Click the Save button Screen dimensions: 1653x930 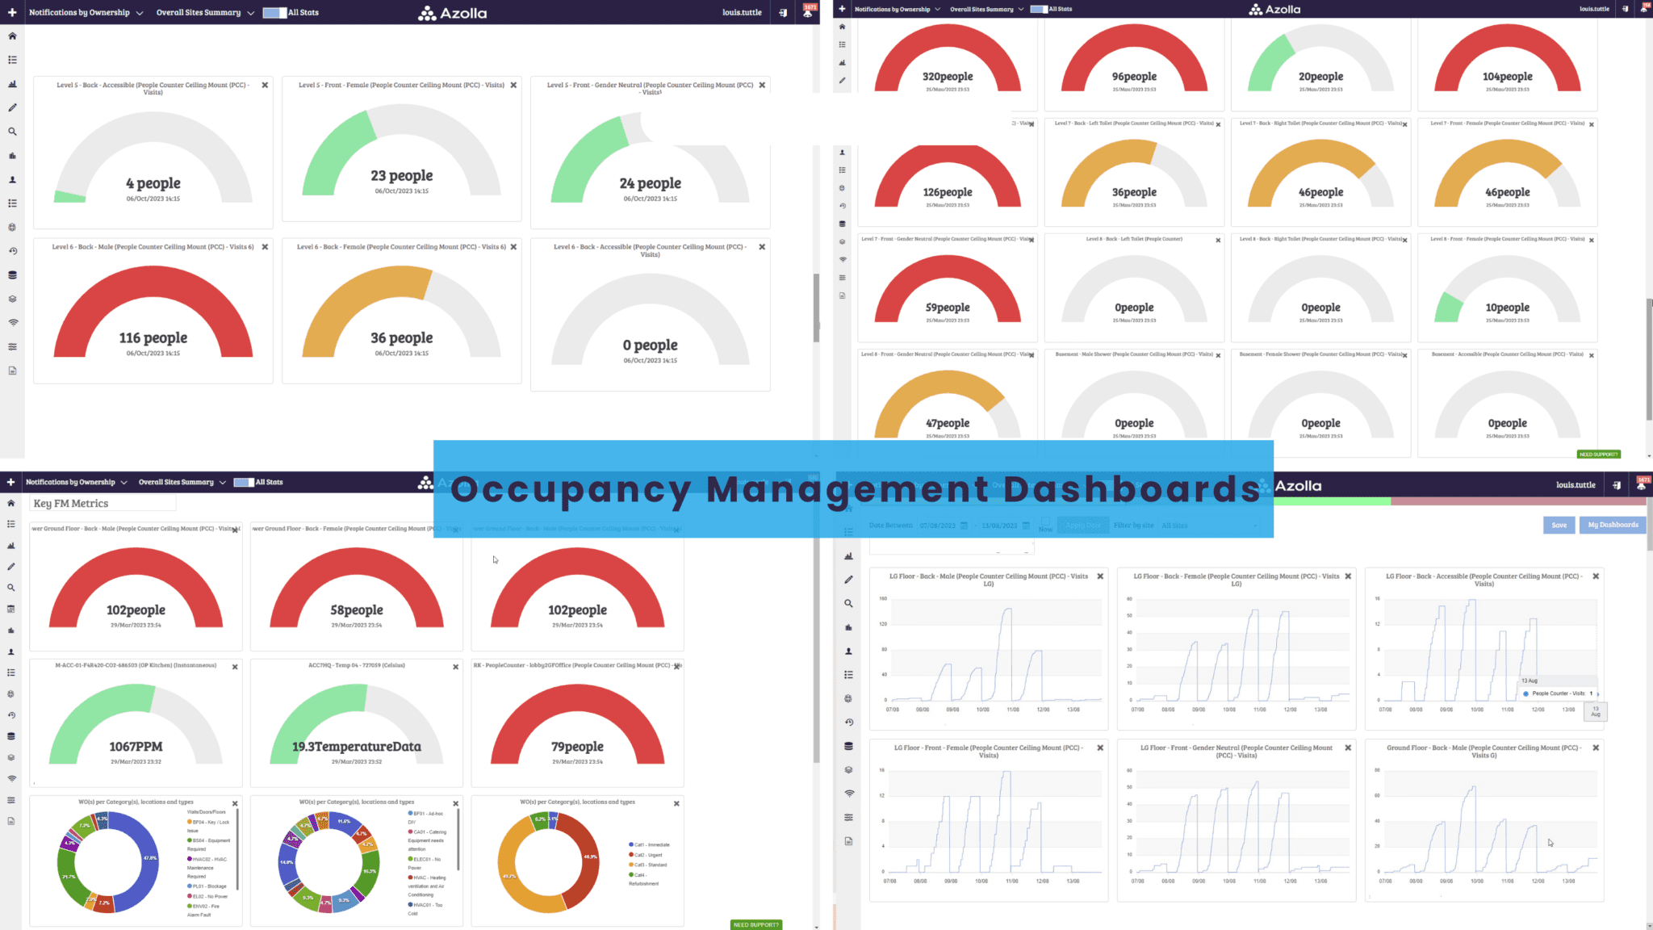[x=1559, y=526]
